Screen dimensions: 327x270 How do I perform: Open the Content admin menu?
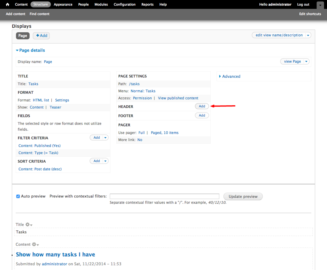pos(21,4)
